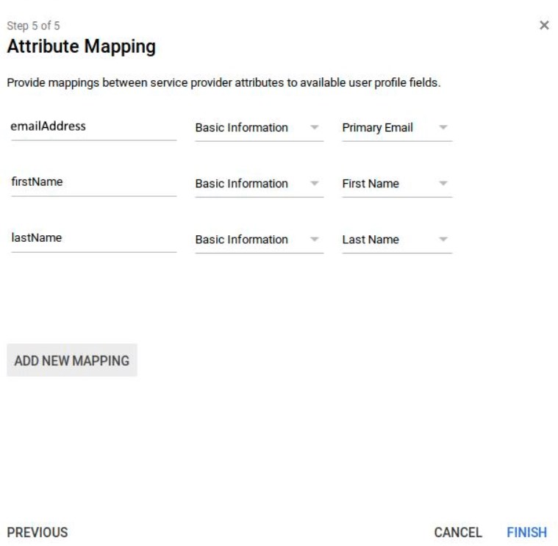This screenshot has height=546, width=558.
Task: Click the ADD NEW MAPPING button
Action: tap(72, 360)
